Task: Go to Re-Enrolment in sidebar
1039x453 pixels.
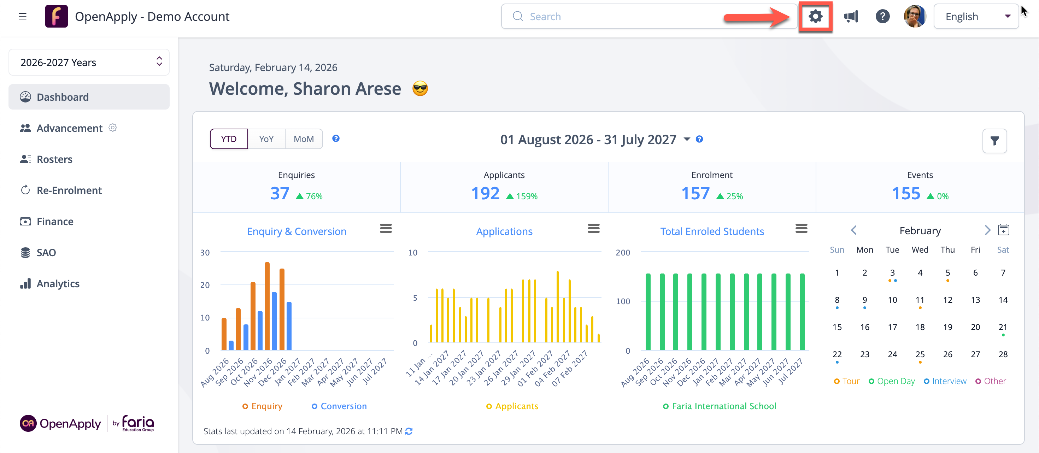Action: 69,190
